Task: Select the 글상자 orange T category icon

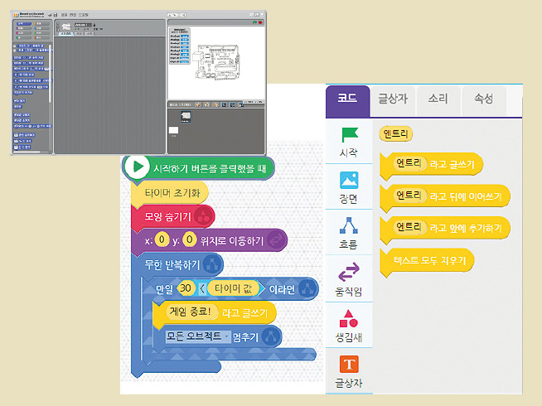Action: 349,365
